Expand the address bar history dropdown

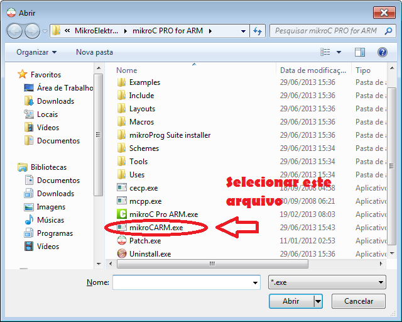[243, 31]
